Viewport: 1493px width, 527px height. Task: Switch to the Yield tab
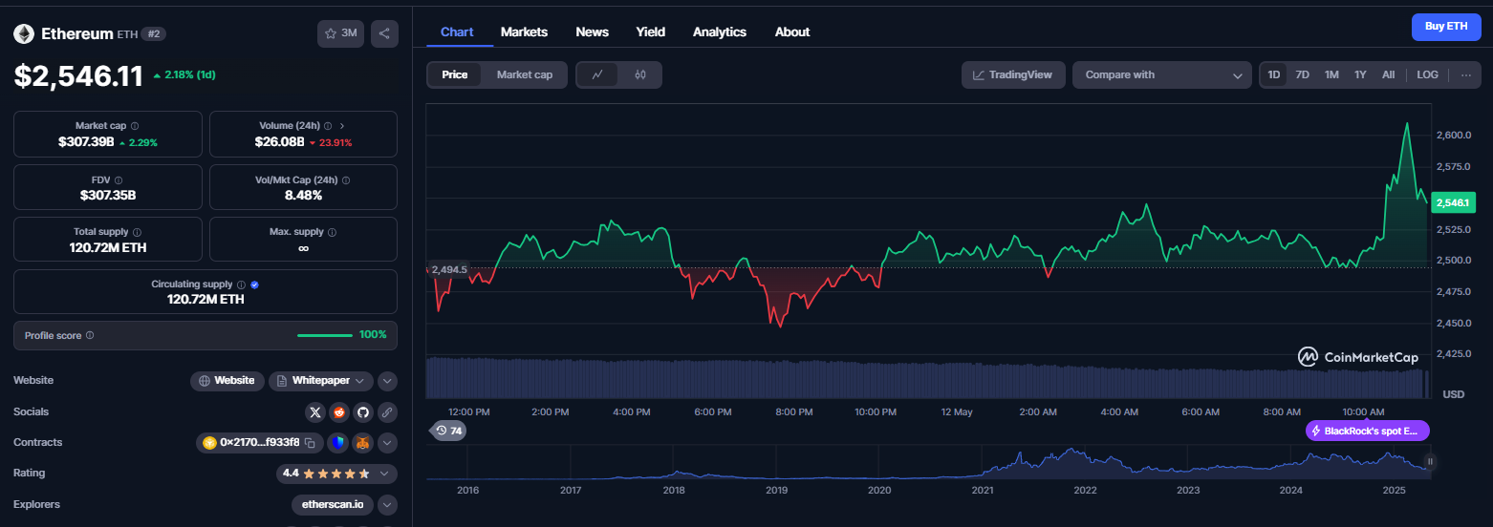(651, 32)
